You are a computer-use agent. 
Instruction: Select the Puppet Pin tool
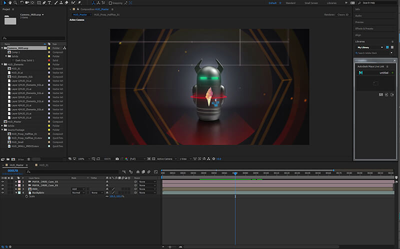click(x=79, y=3)
